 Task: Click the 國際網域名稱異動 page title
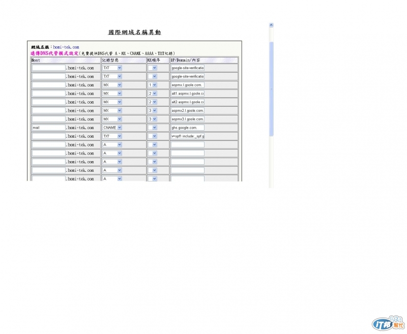pyautogui.click(x=134, y=33)
